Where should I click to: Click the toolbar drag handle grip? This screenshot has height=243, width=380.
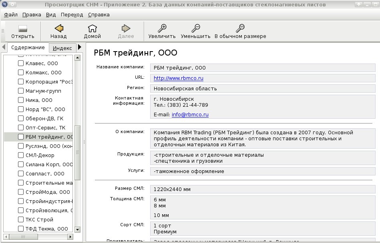(3, 31)
